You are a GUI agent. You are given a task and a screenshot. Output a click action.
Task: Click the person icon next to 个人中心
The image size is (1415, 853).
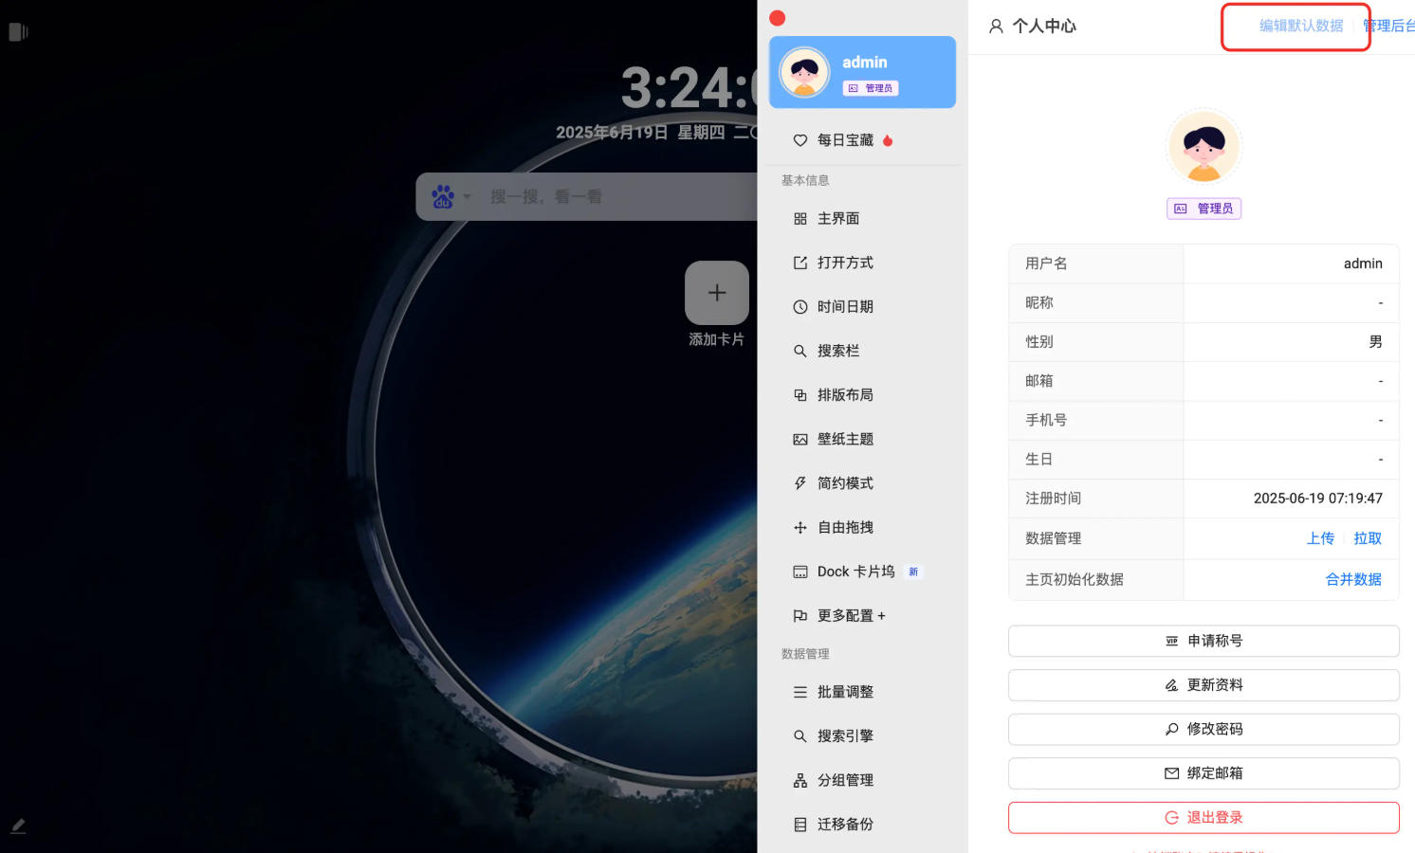tap(996, 27)
